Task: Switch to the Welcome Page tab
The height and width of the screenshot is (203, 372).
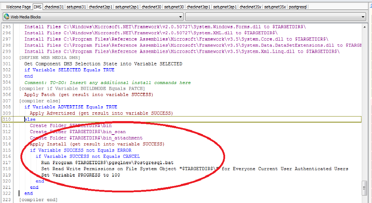Action: point(18,7)
